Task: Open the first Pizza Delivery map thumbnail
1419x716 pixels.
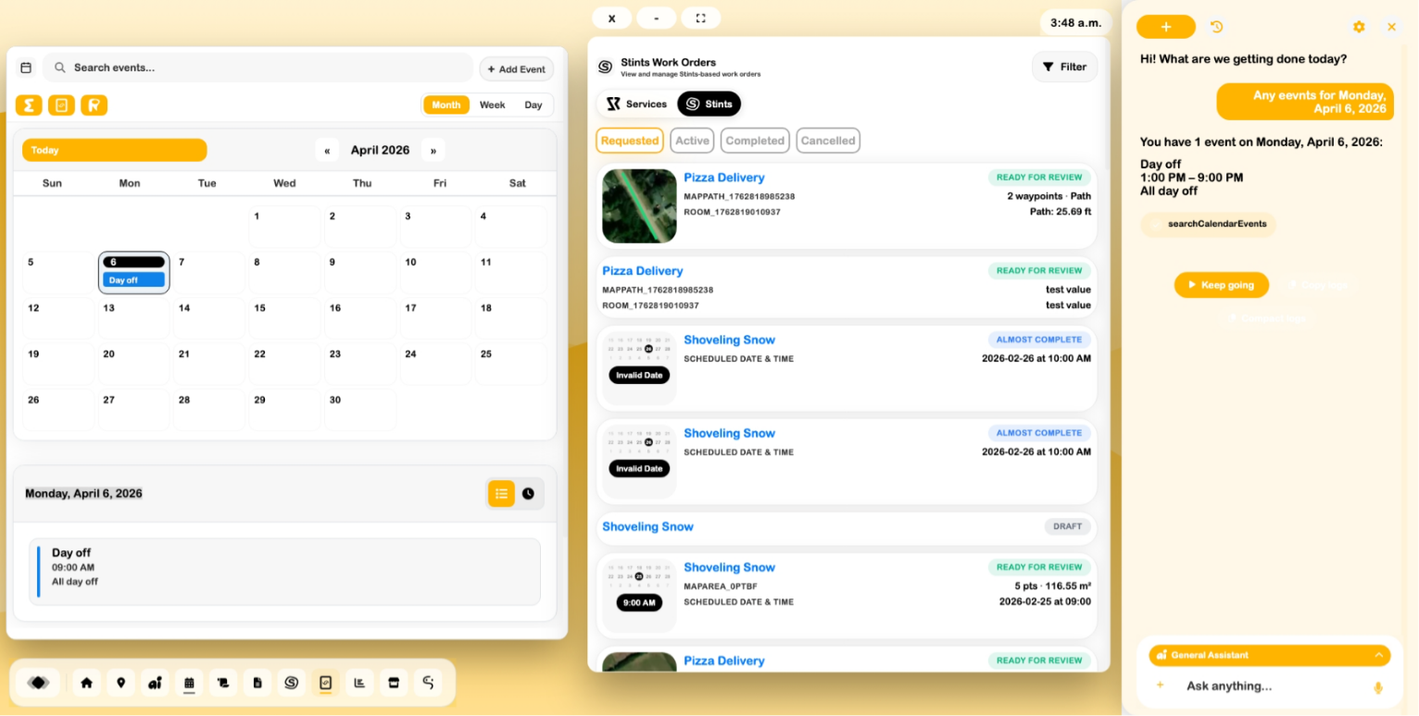Action: 639,205
